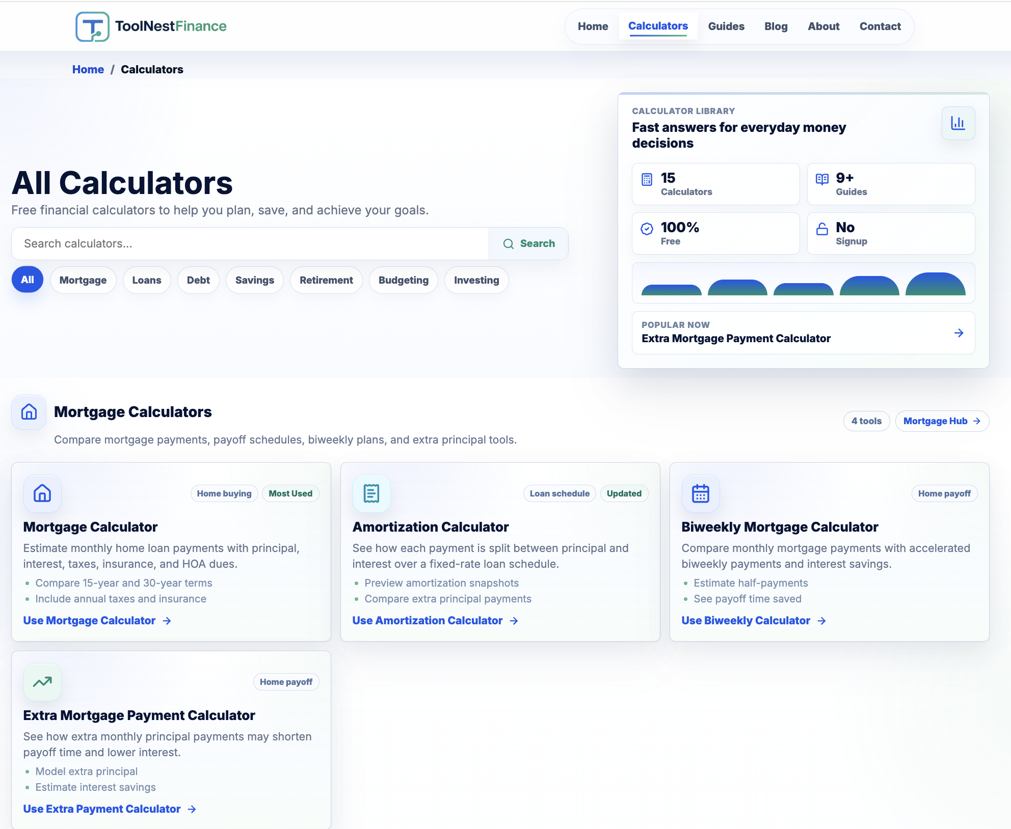Click the Updated tag on Amortization card
Image resolution: width=1011 pixels, height=829 pixels.
point(624,493)
